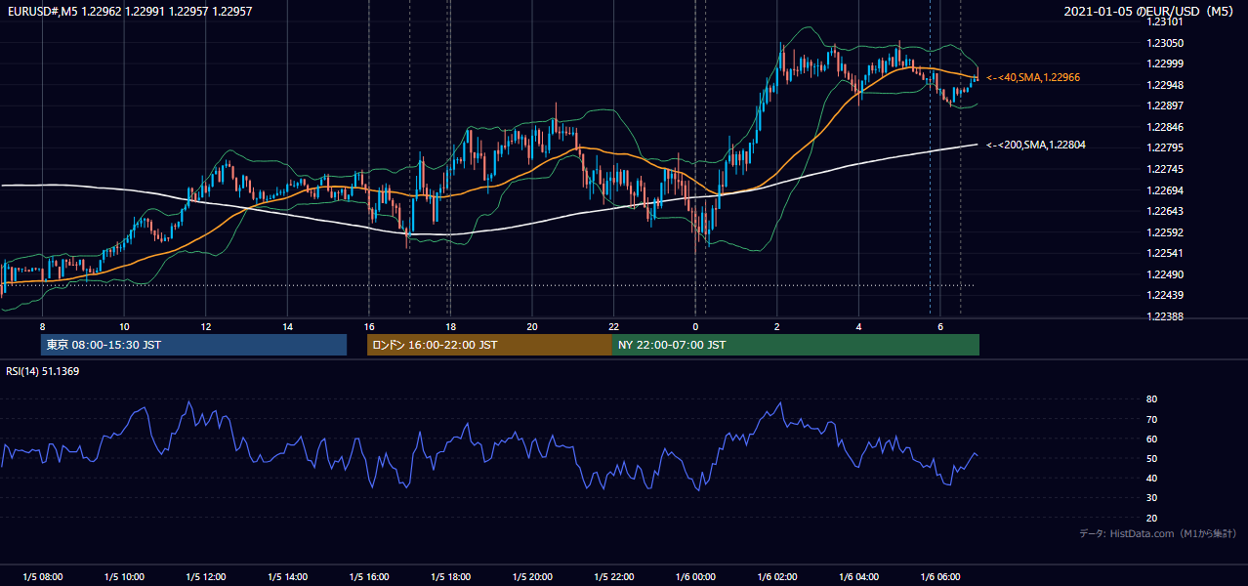This screenshot has height=586, width=1248.
Task: Click the 1/6 02:00 date label
Action: pos(776,577)
